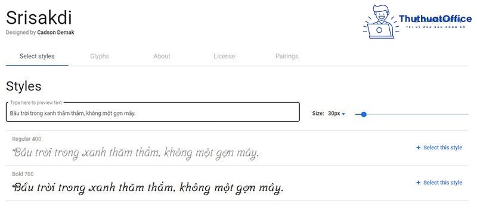Click the Srisakdi font title
This screenshot has height=216, width=477.
point(39,18)
